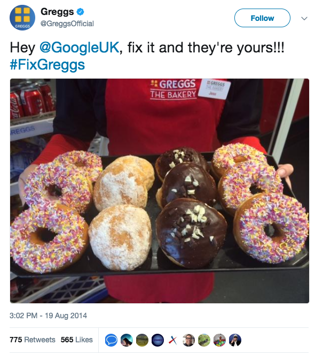Open the lion silhouette avatar in likers
Image resolution: width=315 pixels, height=353 pixels.
[x=127, y=340]
